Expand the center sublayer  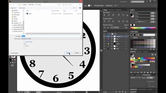(x=112, y=44)
